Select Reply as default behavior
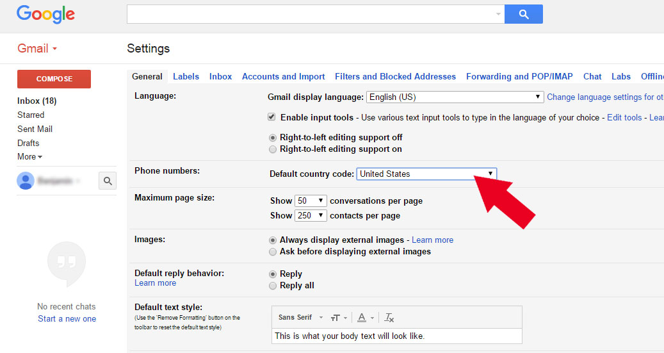Image resolution: width=664 pixels, height=353 pixels. [x=273, y=274]
